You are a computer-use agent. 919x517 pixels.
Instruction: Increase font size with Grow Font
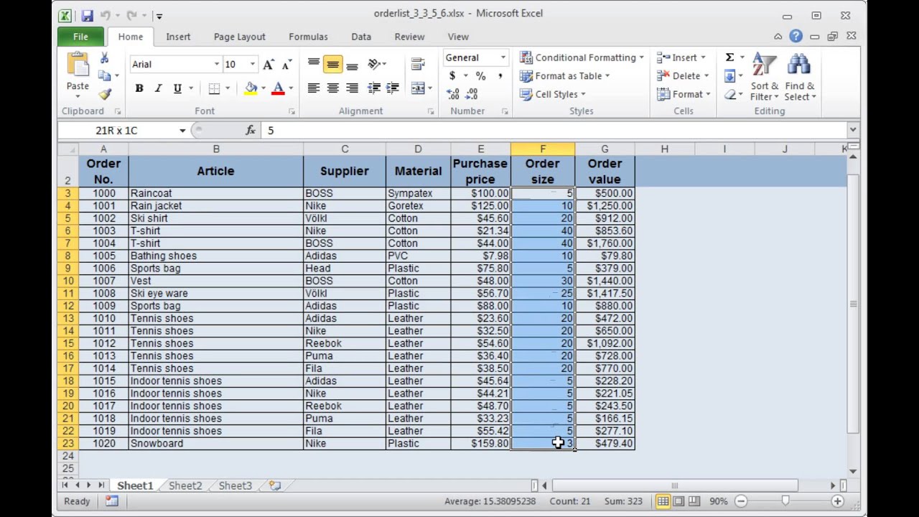(x=268, y=65)
